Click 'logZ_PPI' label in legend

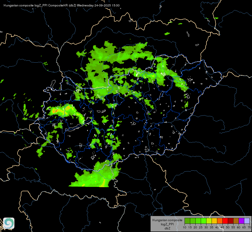pyautogui.click(x=167, y=224)
